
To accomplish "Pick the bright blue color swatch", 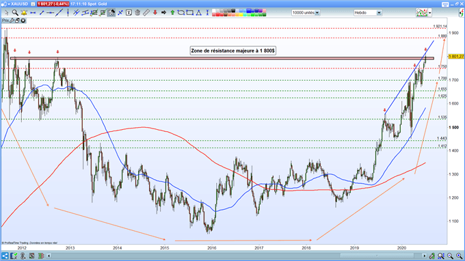I will pos(249,11).
